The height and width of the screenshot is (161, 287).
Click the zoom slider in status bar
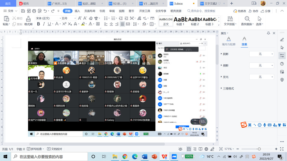click(260, 149)
